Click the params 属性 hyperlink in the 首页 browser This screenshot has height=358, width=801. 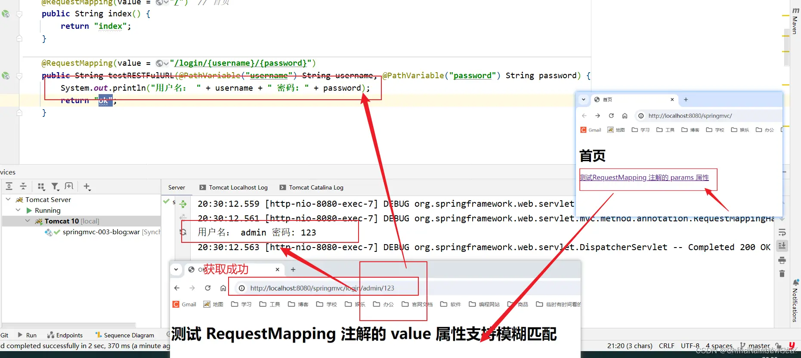pos(644,177)
